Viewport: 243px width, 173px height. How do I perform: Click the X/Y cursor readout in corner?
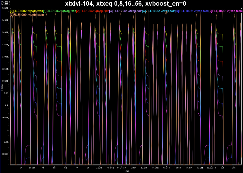coord(4,2)
